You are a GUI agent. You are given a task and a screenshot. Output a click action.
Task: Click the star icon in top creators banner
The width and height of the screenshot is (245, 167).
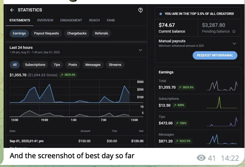click(161, 14)
